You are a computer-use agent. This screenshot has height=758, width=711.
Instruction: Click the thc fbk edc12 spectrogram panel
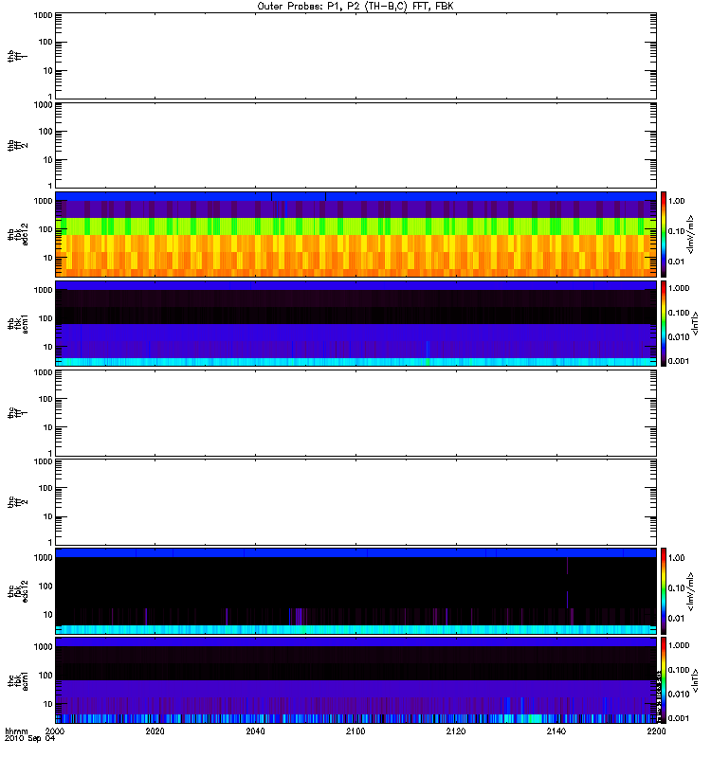coord(355,591)
